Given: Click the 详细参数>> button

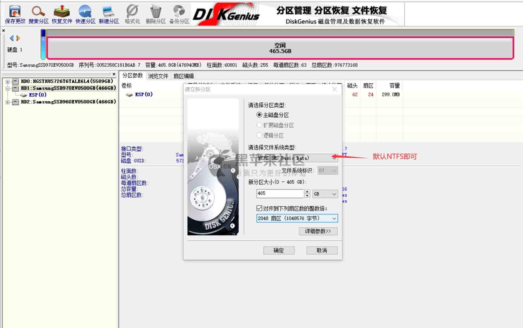Looking at the screenshot, I should tap(318, 231).
